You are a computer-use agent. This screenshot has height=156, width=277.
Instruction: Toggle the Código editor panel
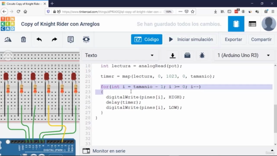coord(147,39)
